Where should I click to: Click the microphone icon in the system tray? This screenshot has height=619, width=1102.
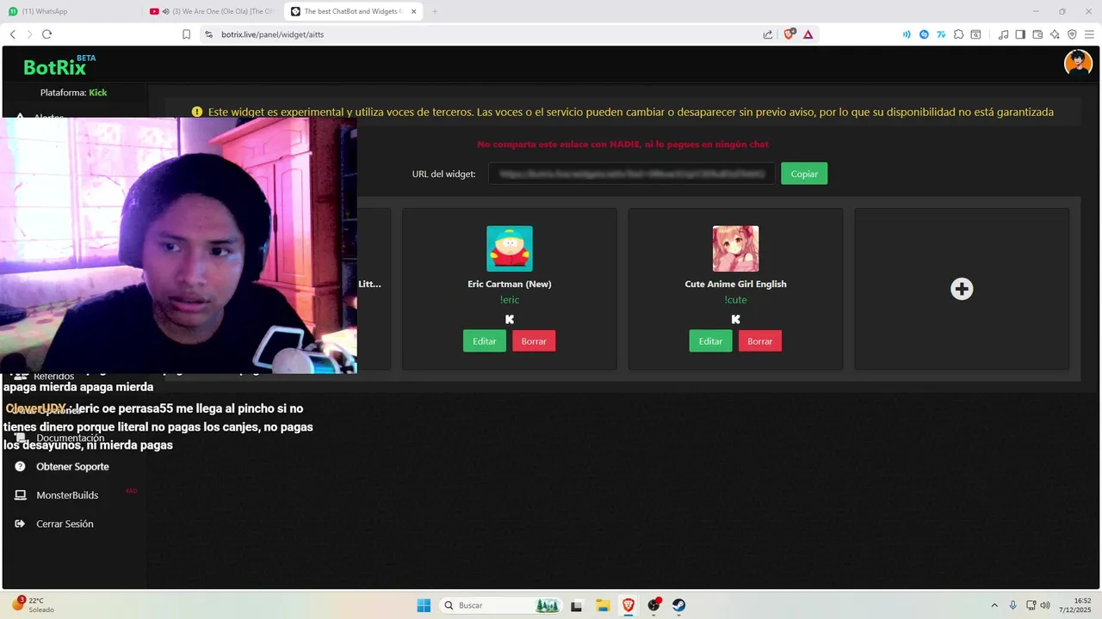[x=1013, y=605]
